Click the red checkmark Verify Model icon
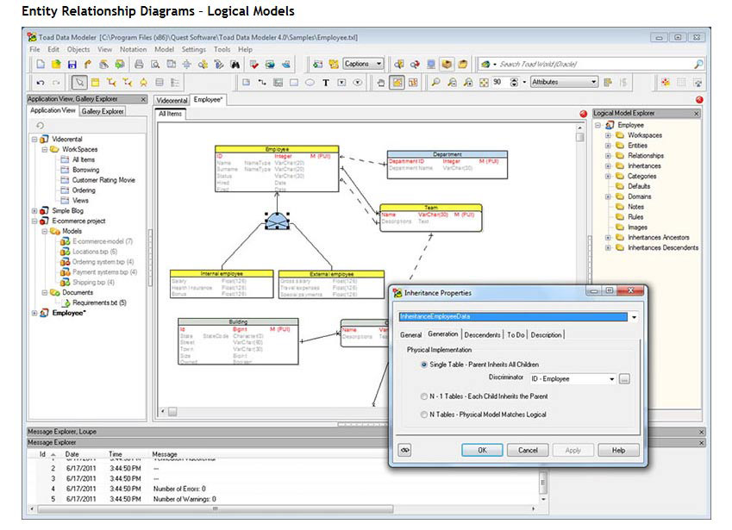The width and height of the screenshot is (732, 530). (x=254, y=65)
